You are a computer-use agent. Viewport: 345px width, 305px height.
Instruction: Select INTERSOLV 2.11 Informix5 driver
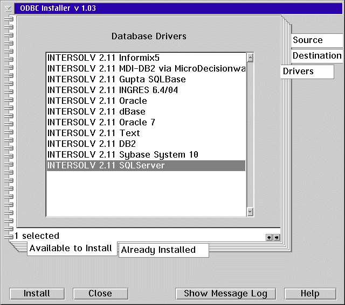(146, 58)
